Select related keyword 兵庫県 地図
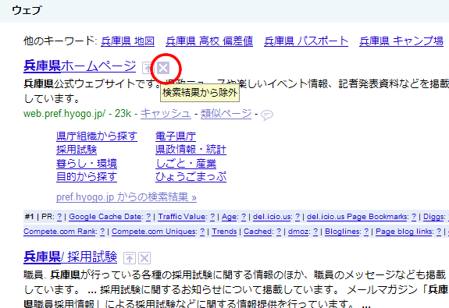This screenshot has height=308, width=449. click(x=128, y=41)
